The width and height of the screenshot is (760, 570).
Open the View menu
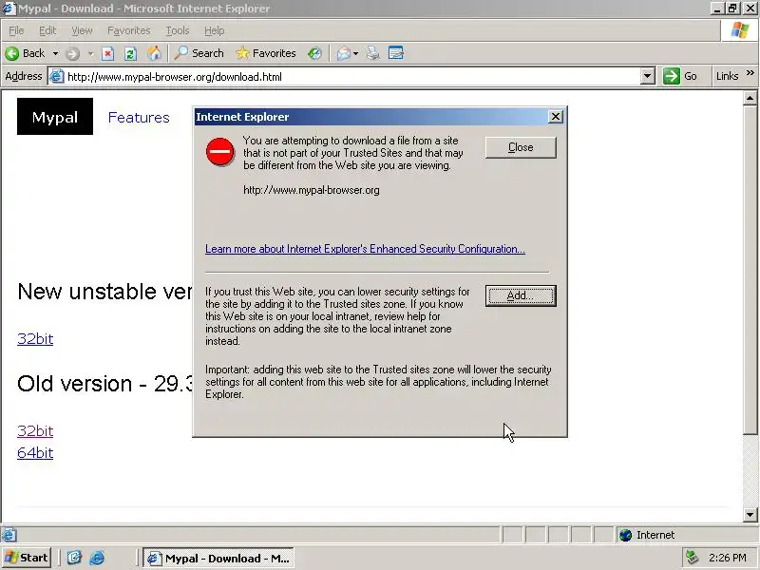pos(82,30)
